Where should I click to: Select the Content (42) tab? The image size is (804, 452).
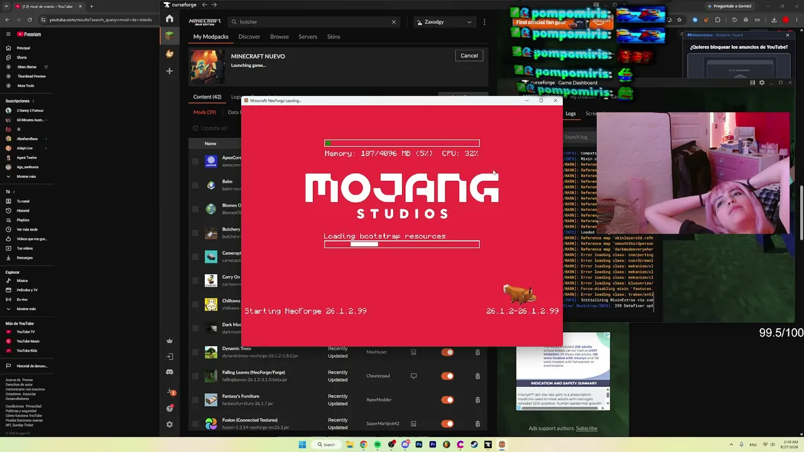click(207, 97)
